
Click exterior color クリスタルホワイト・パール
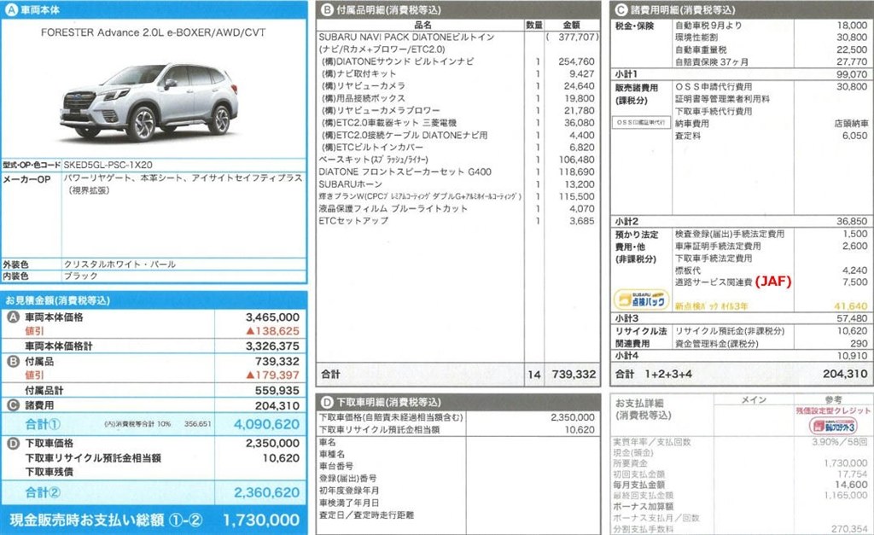point(119,265)
